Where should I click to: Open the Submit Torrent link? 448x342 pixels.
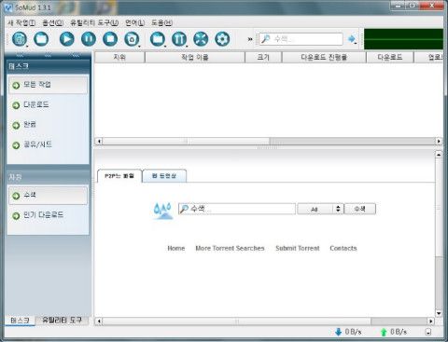point(298,248)
